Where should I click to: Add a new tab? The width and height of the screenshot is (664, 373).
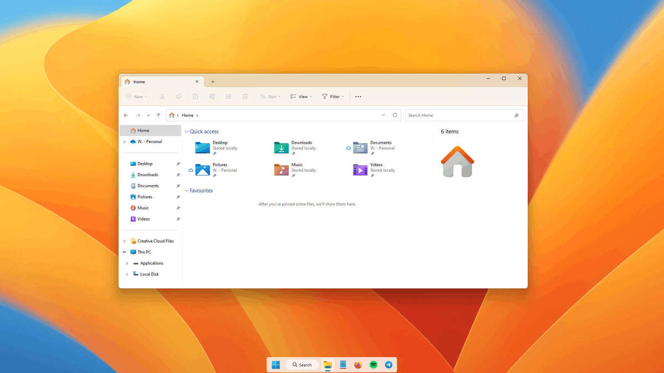(x=212, y=82)
